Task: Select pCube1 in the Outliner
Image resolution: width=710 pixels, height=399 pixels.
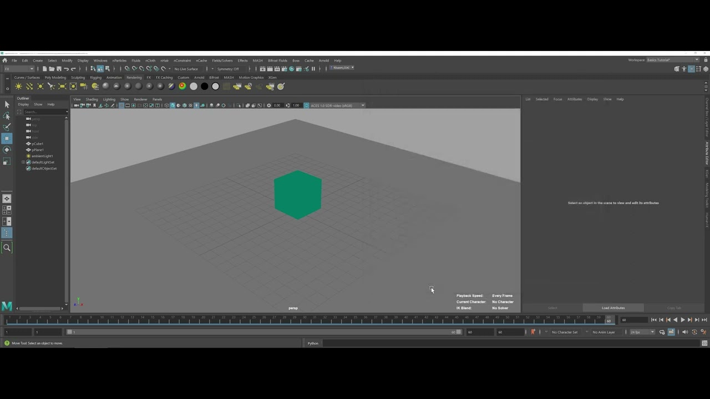Action: click(37, 144)
